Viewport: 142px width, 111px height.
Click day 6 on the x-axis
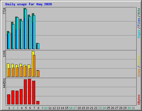30,108
